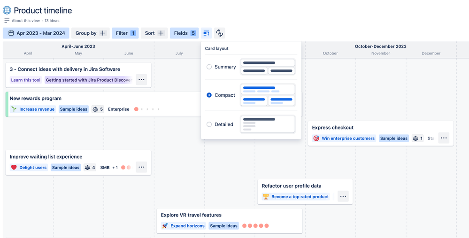The width and height of the screenshot is (469, 238).
Task: Select the Compact card layout radio
Action: pyautogui.click(x=209, y=95)
